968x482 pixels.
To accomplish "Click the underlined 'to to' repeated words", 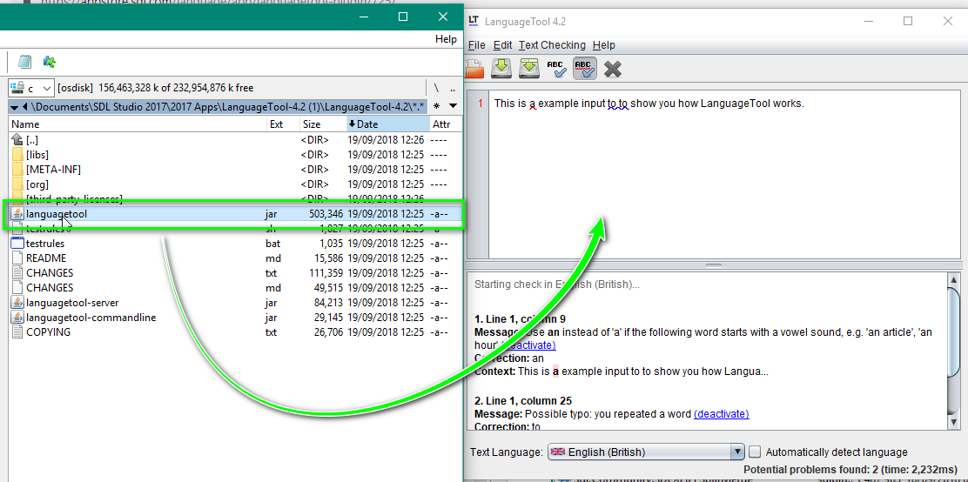I will pos(618,104).
